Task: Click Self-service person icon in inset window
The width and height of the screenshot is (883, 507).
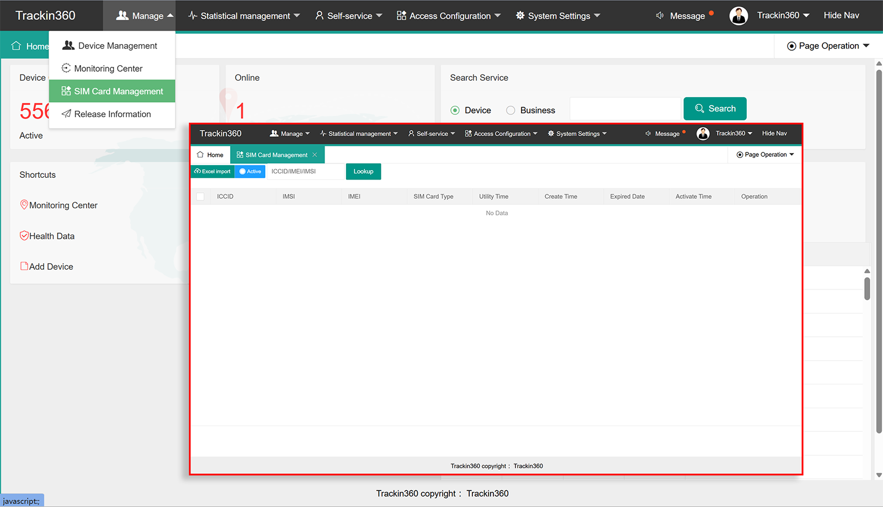Action: tap(411, 134)
